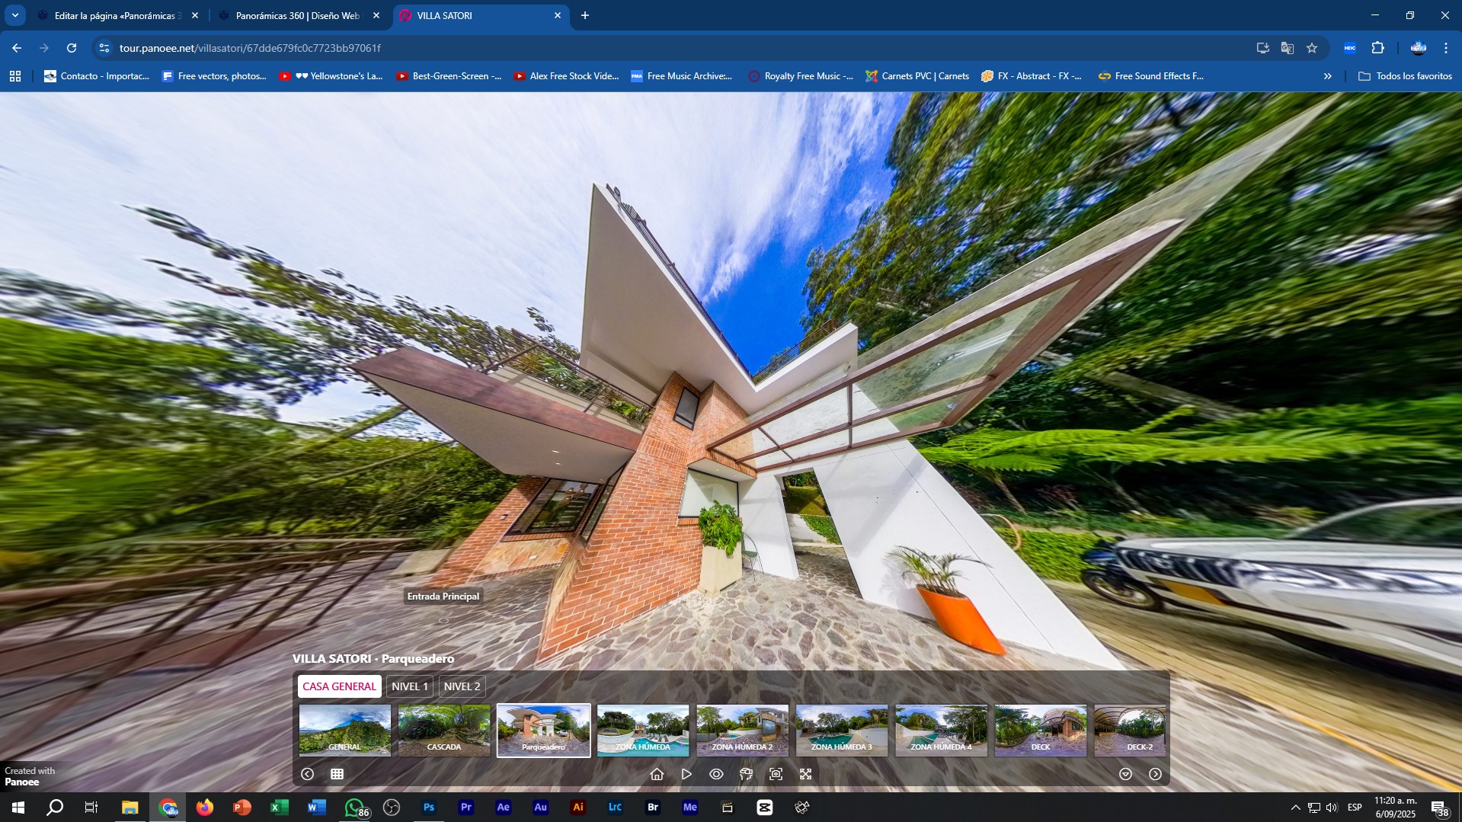The width and height of the screenshot is (1462, 822).
Task: Select the CASA GENERAL category
Action: point(339,686)
